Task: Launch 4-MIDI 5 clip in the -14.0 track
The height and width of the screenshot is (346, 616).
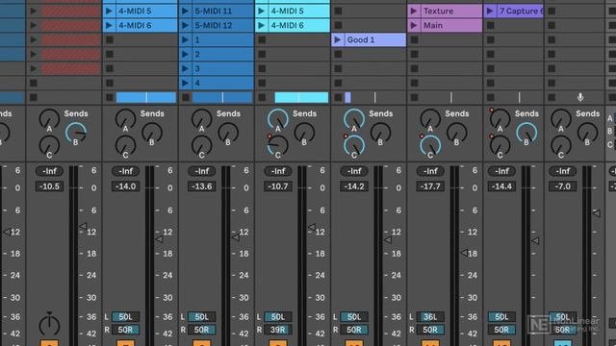Action: pyautogui.click(x=109, y=11)
